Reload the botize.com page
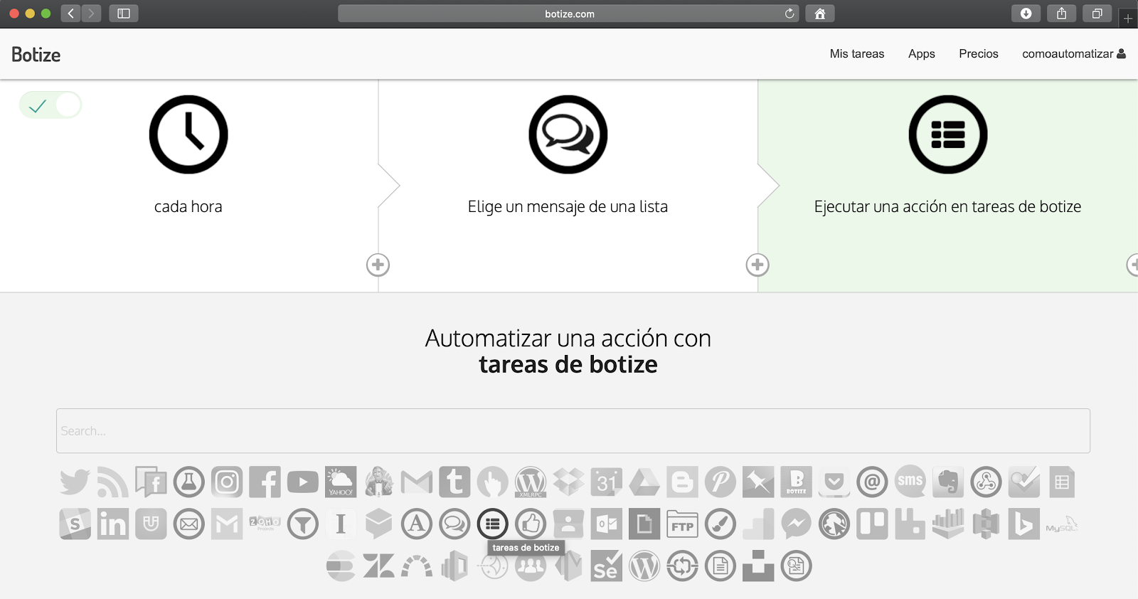The height and width of the screenshot is (599, 1138). point(789,14)
